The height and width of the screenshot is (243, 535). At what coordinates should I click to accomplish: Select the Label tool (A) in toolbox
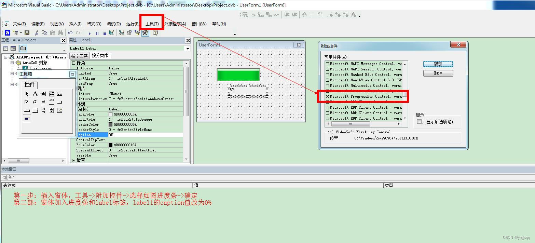35,94
